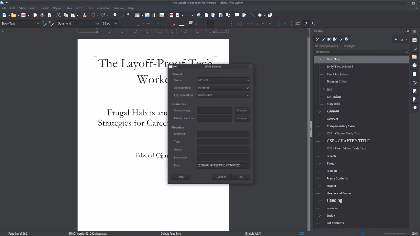Open the Properties sidebar tab
This screenshot has height=236, width=420.
(415, 40)
